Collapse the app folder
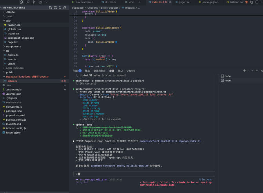263x193 pixels. 8,20
